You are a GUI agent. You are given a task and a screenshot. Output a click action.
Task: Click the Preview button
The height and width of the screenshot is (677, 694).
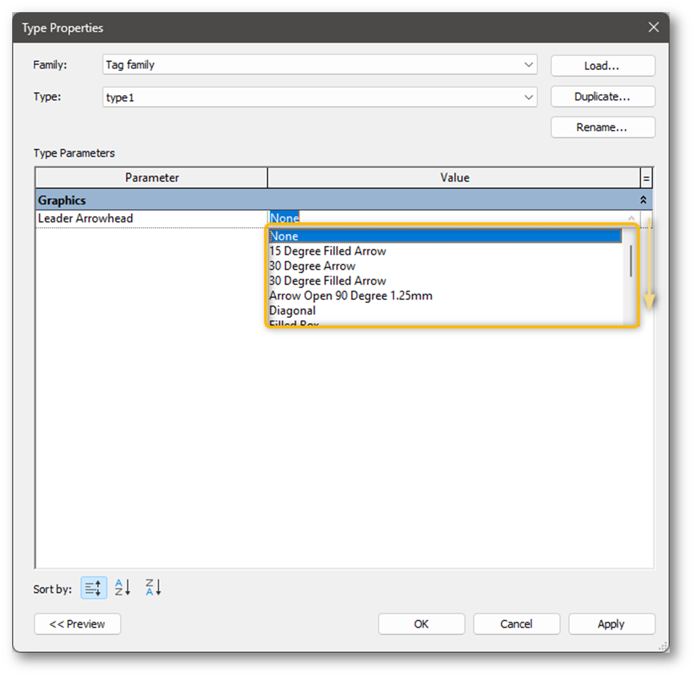pos(77,624)
